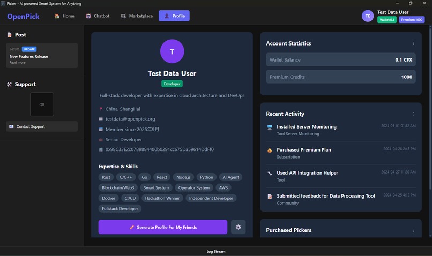Click the Wallet:0.1 green badge
Screen dimensions: 432x256
click(x=387, y=20)
